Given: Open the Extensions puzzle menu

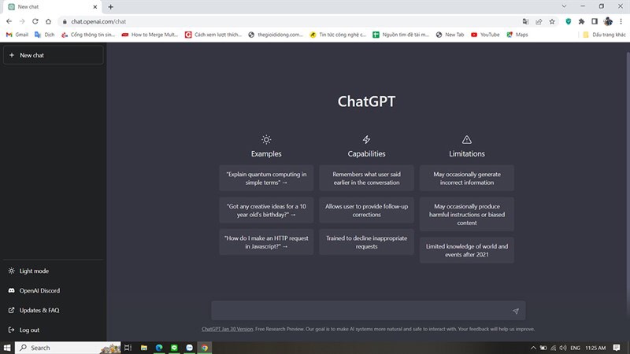Looking at the screenshot, I should click(581, 22).
